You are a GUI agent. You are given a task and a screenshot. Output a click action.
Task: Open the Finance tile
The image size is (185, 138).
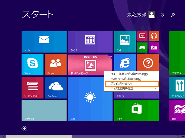[x=177, y=53]
